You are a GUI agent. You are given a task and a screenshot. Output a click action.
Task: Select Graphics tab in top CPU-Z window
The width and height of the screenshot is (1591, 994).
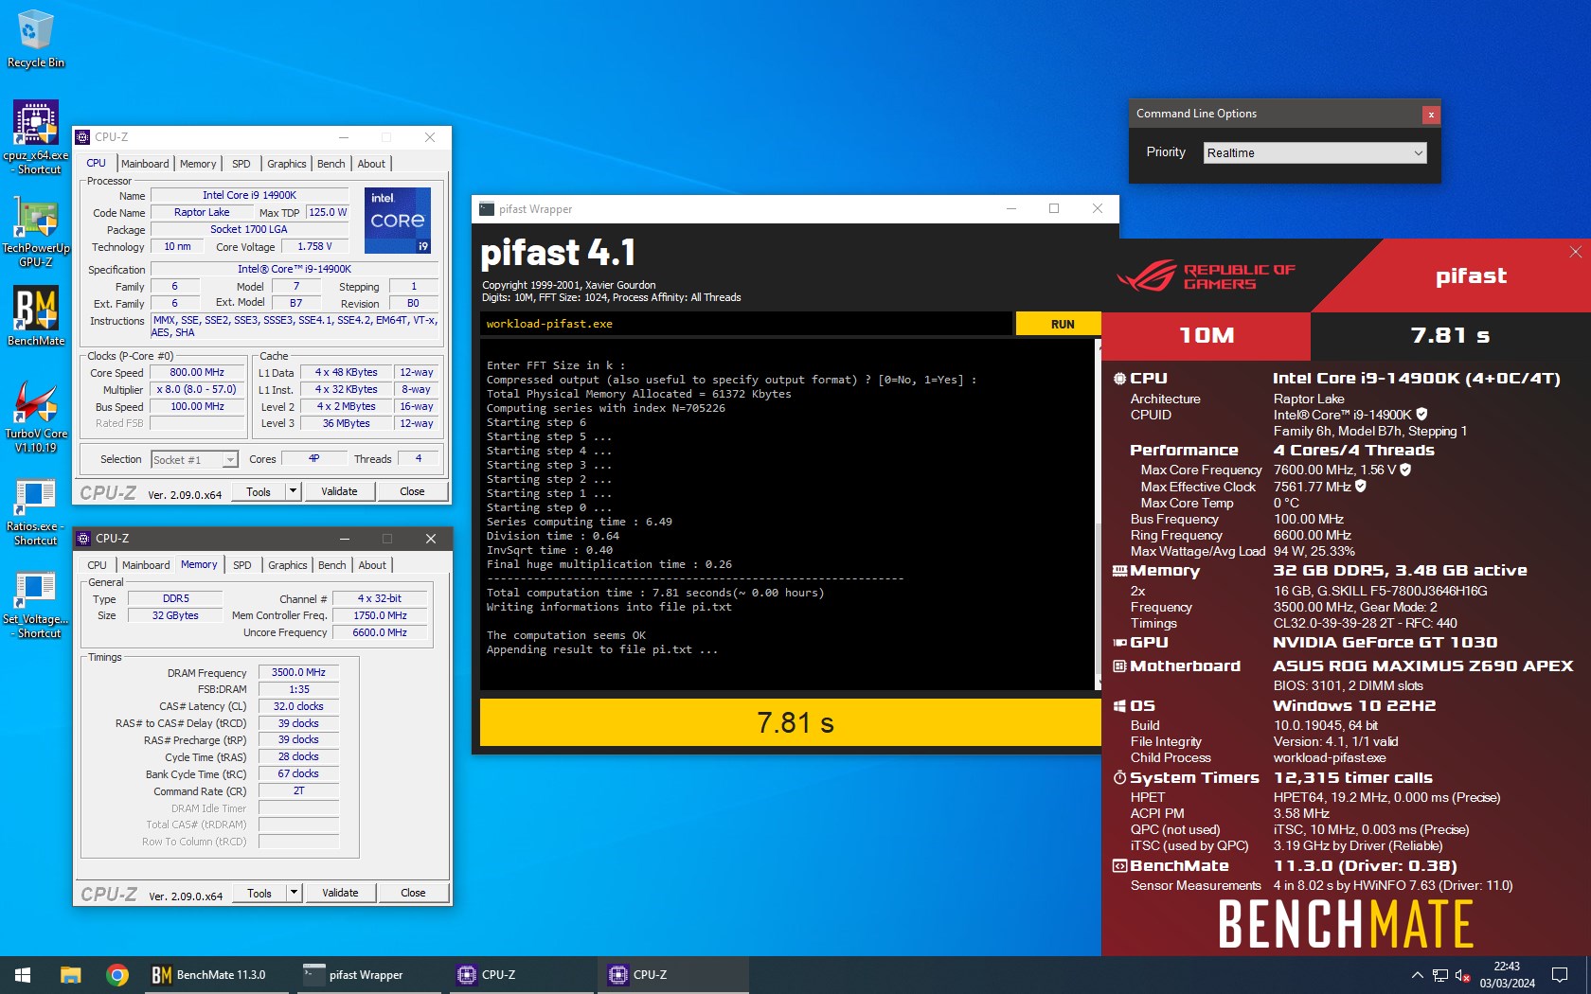(287, 164)
